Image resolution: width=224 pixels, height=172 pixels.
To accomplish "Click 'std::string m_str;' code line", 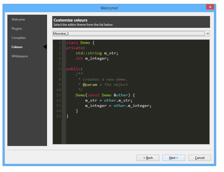I will point(97,53).
